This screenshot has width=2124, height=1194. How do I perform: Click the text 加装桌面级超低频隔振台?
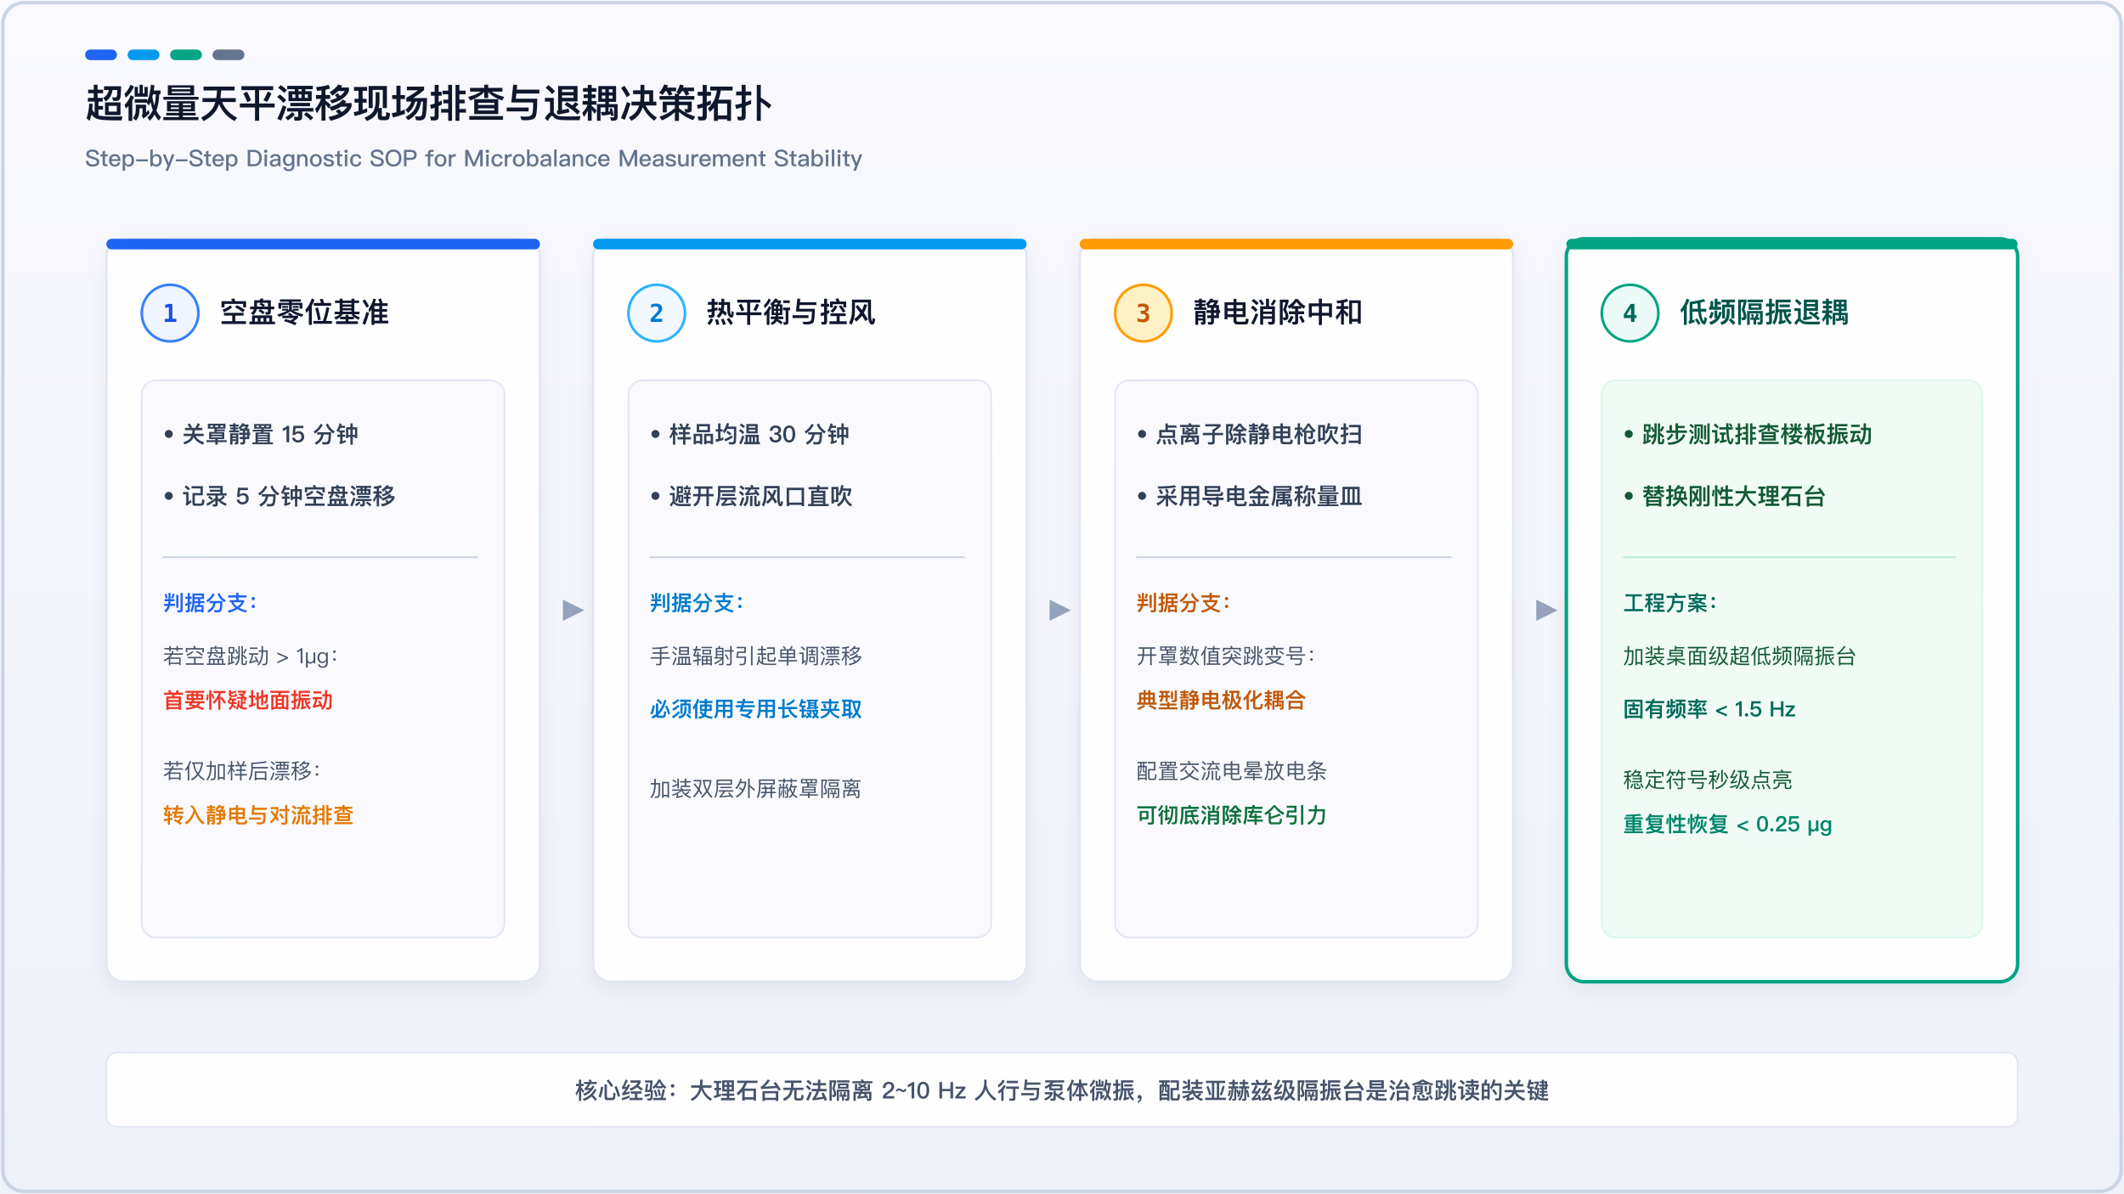pos(1740,656)
